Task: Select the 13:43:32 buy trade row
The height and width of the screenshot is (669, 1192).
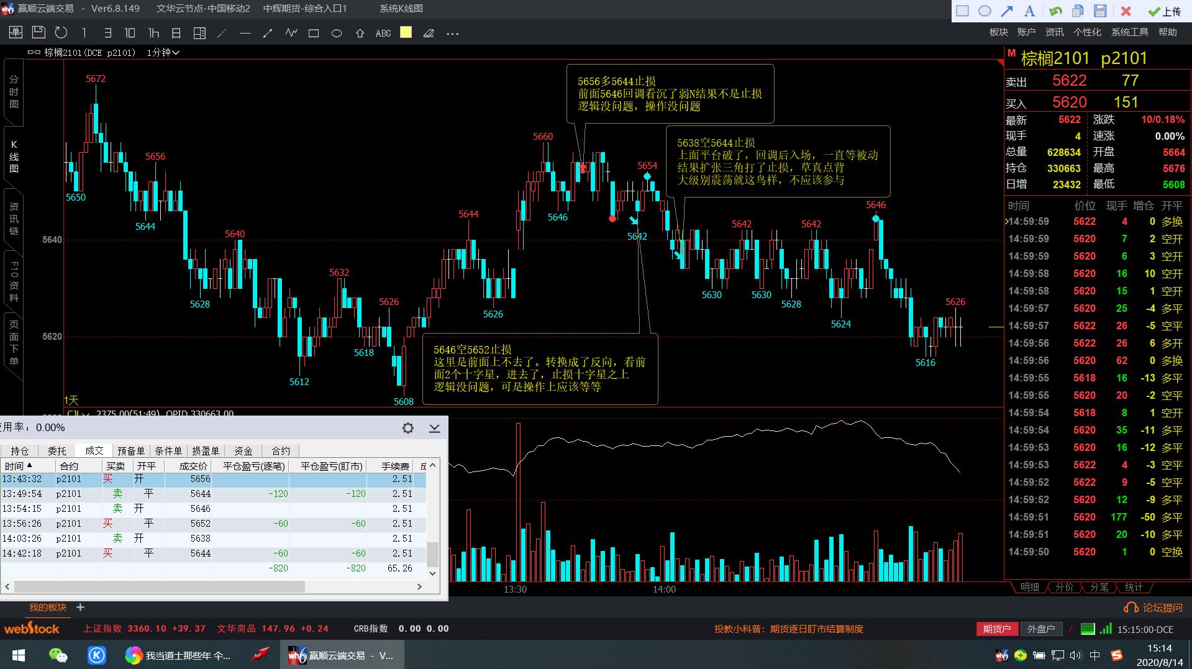Action: 213,479
